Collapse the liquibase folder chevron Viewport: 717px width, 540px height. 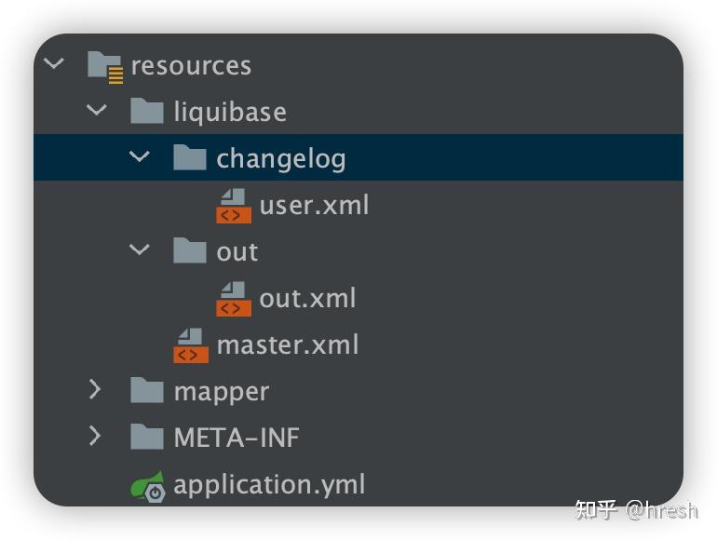(x=97, y=111)
